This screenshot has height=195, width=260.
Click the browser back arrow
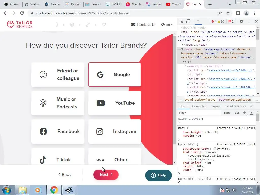6,13
